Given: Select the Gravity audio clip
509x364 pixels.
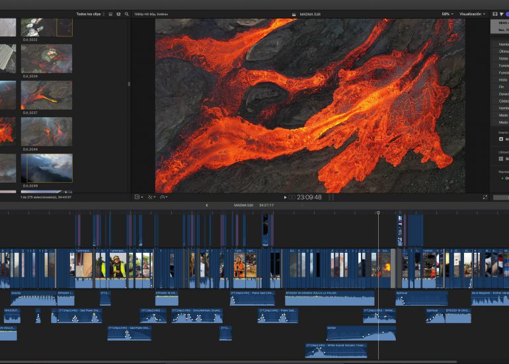Looking at the screenshot, I should point(34,298).
